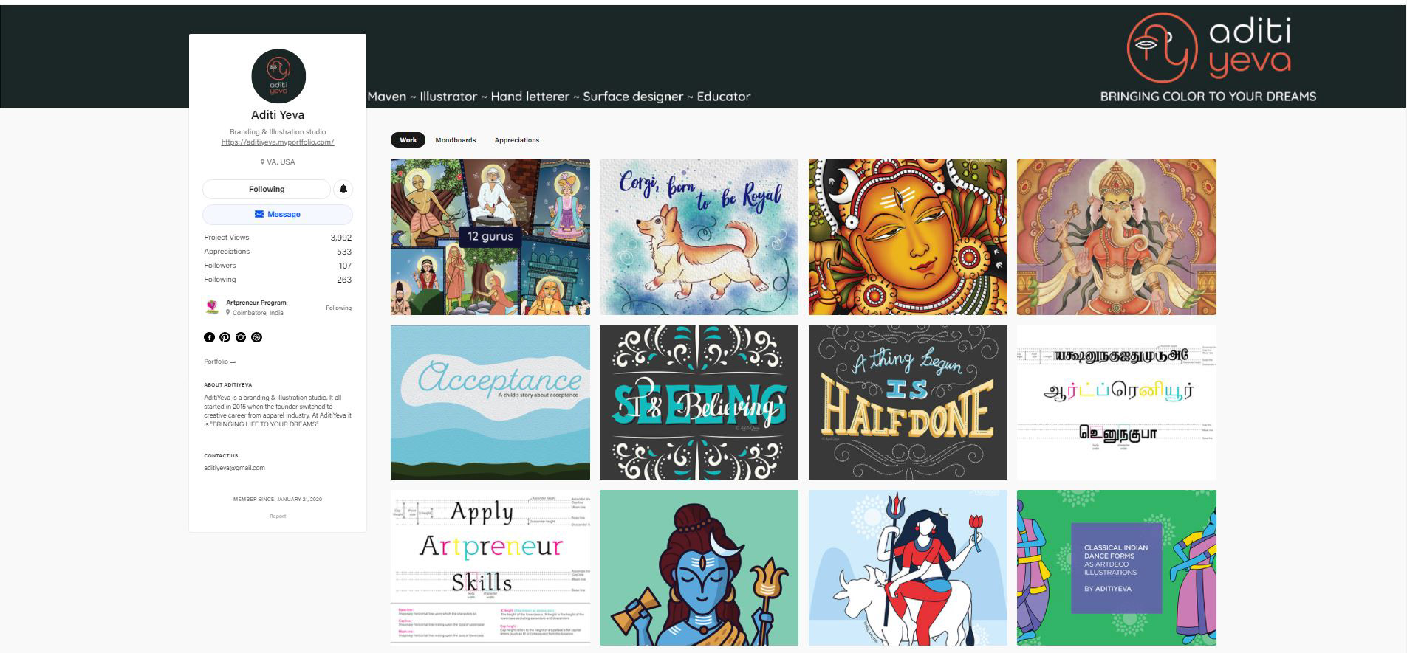
Task: Send a message via the Message button
Action: 278,214
